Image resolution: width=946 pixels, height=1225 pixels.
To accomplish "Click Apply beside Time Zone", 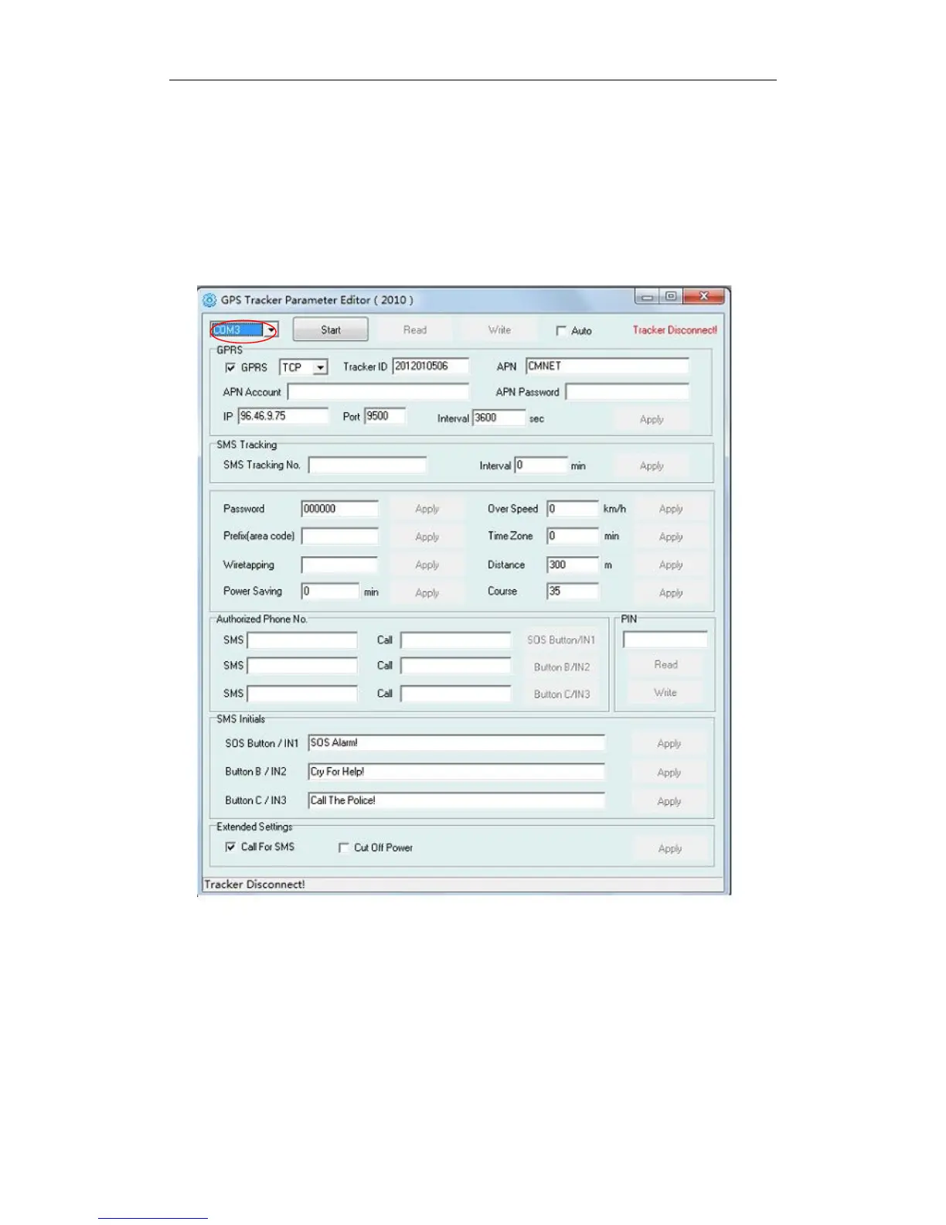I will 671,537.
